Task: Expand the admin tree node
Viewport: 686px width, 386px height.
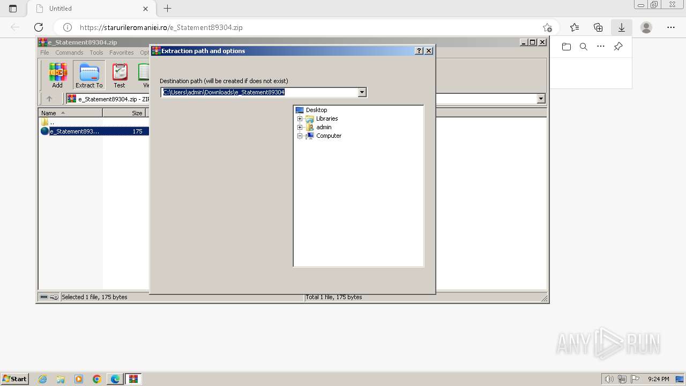Action: click(x=300, y=127)
